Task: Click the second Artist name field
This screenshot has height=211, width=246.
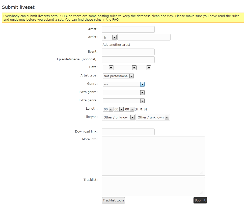Action: coord(144,37)
